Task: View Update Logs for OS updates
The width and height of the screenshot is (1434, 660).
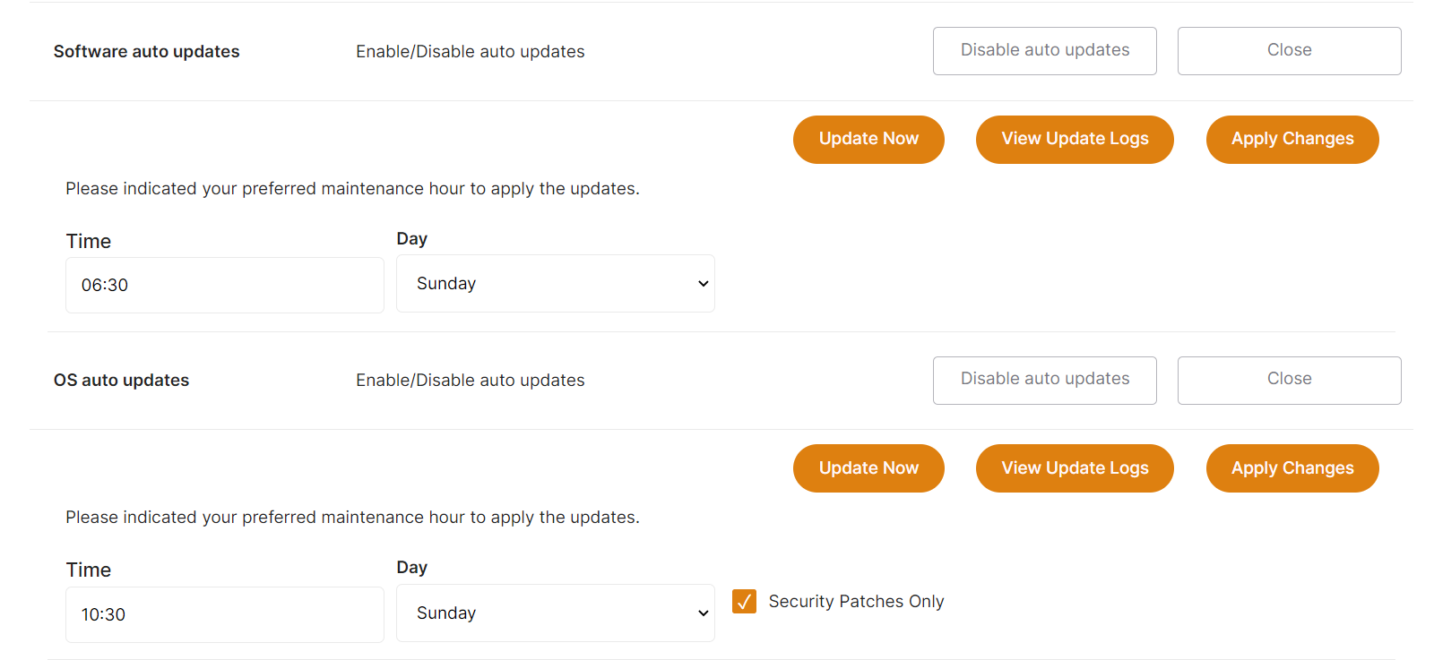Action: pyautogui.click(x=1075, y=468)
